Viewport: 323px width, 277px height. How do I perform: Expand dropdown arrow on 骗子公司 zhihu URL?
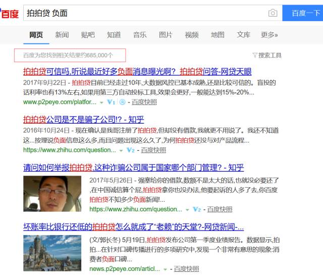pyautogui.click(x=121, y=150)
